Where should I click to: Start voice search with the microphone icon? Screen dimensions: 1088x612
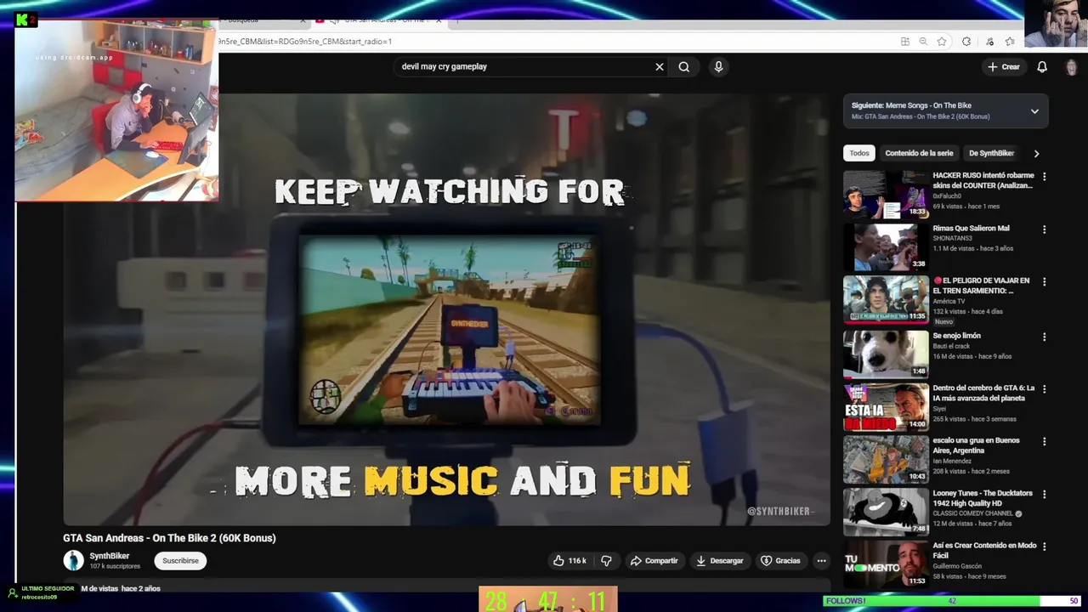(x=718, y=66)
